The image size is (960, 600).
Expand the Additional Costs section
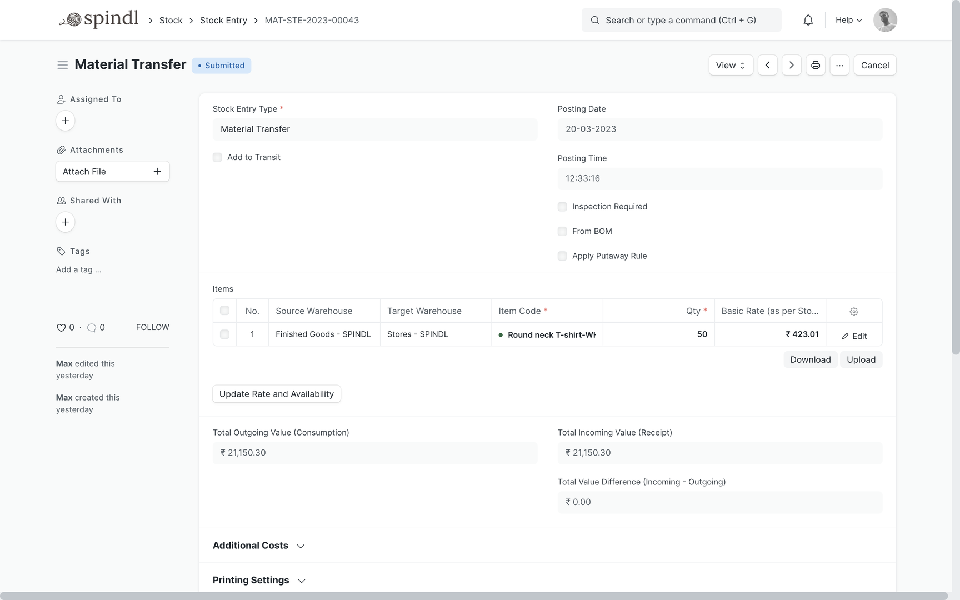(x=258, y=546)
